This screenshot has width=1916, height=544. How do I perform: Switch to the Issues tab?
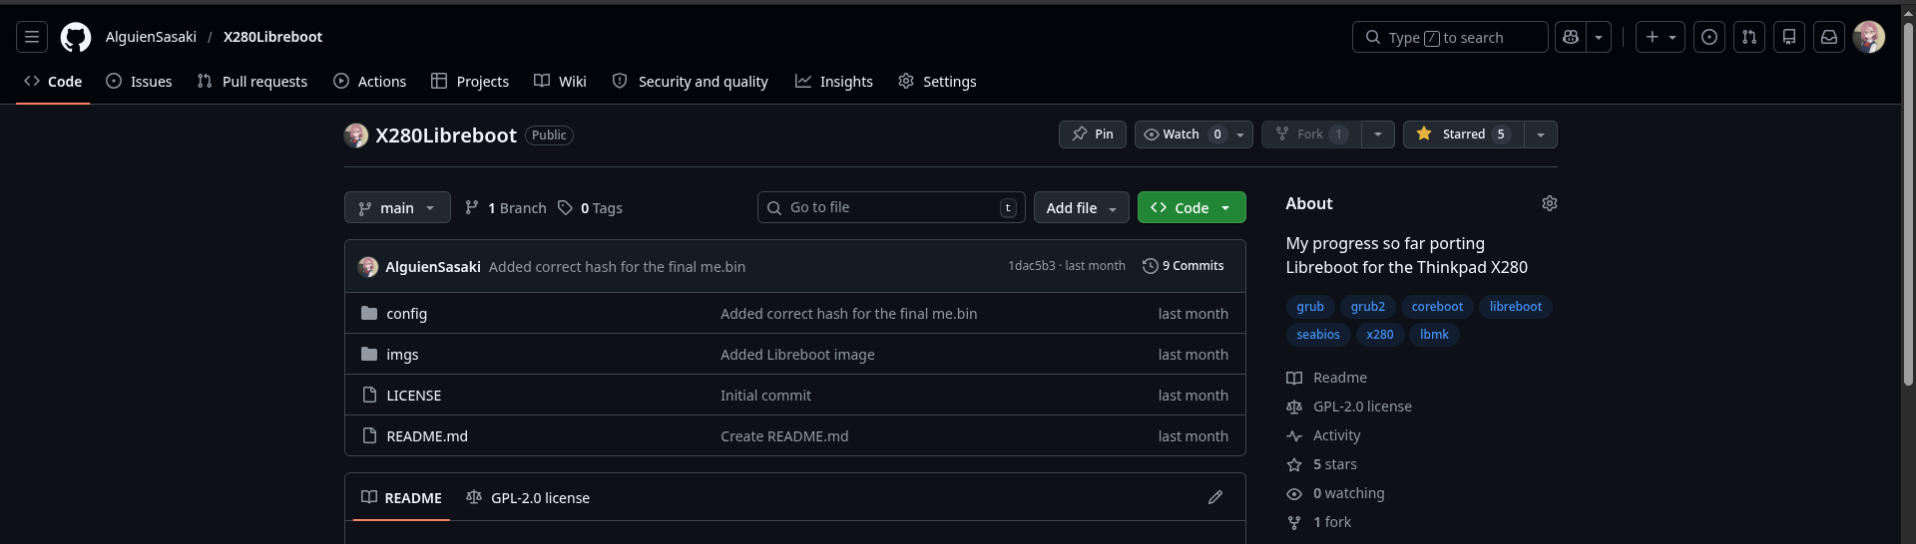click(x=139, y=82)
